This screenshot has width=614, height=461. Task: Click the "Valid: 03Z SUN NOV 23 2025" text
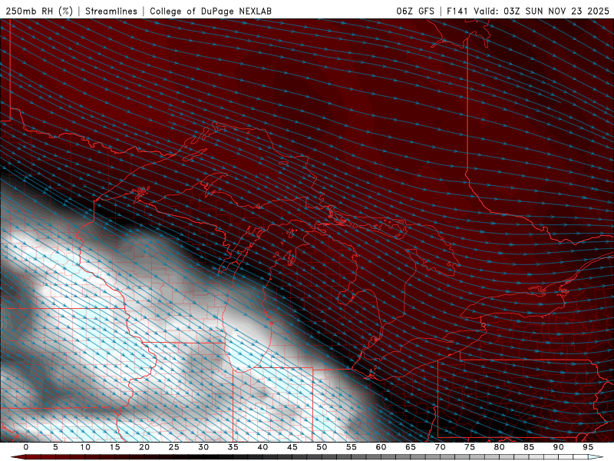[541, 12]
